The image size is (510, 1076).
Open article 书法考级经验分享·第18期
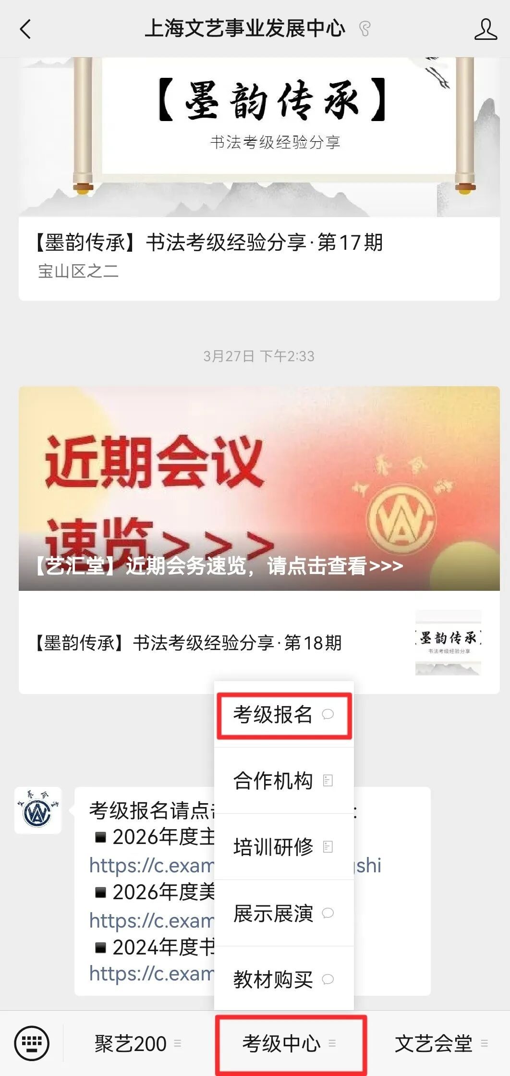click(x=188, y=643)
